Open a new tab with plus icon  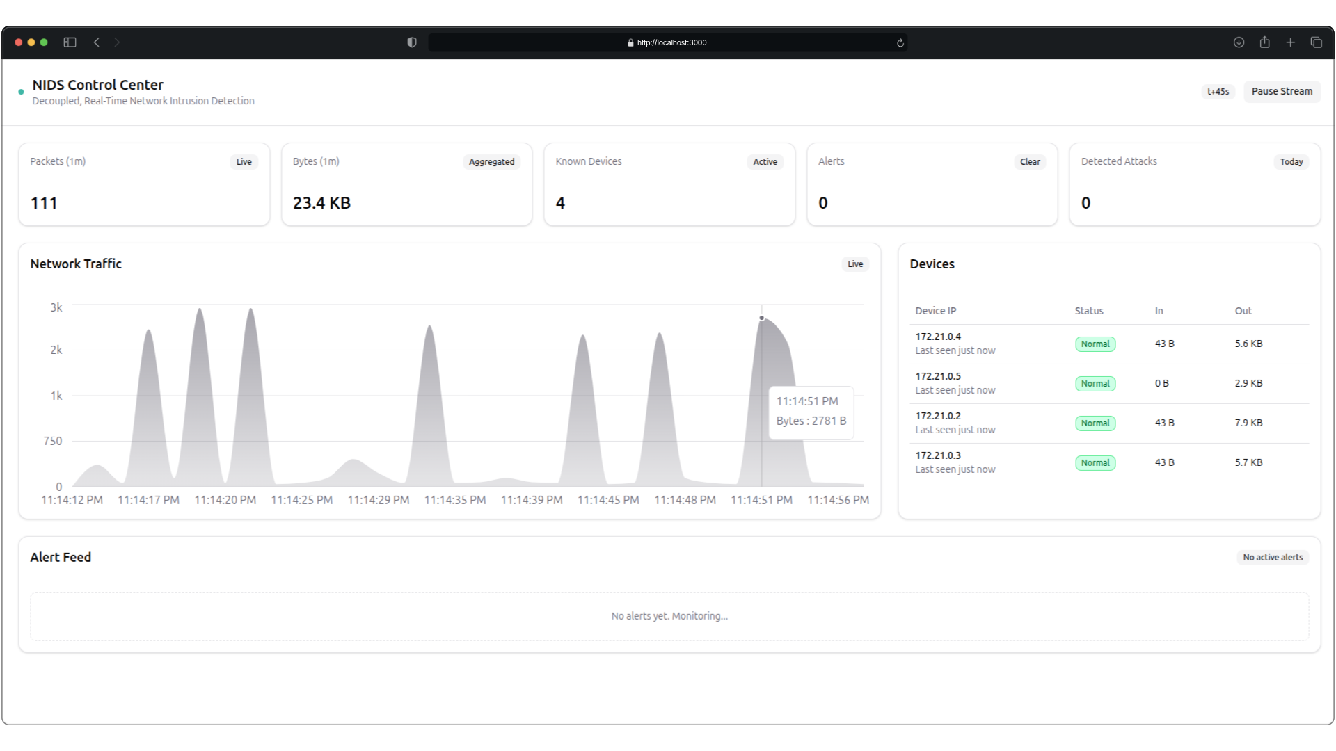(1290, 42)
